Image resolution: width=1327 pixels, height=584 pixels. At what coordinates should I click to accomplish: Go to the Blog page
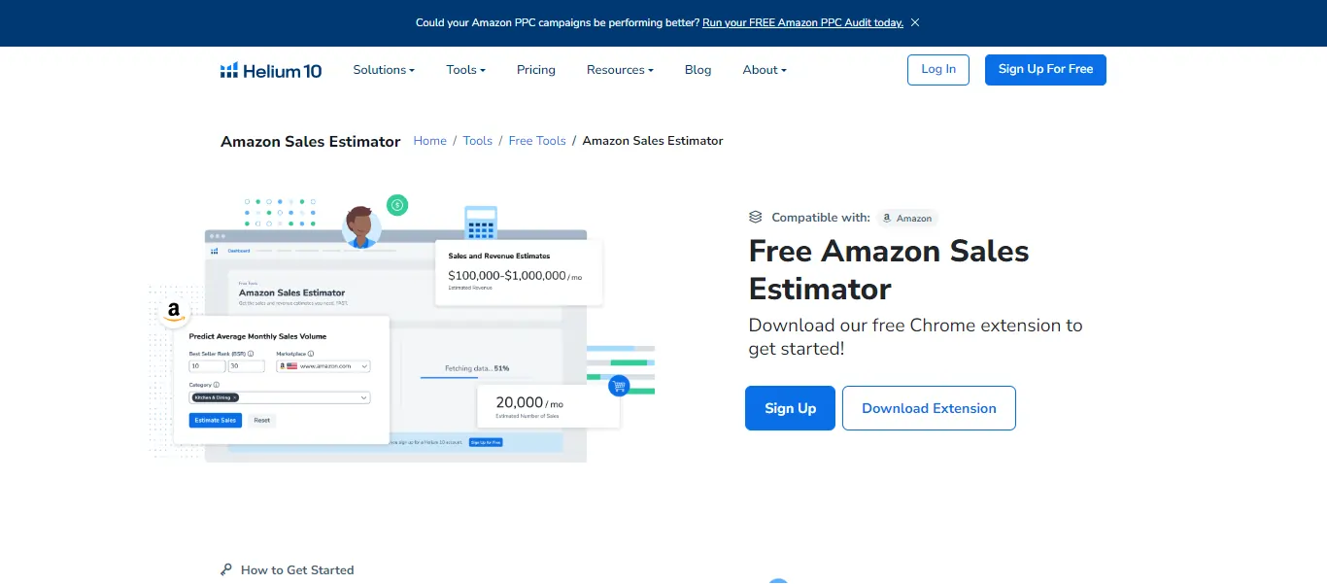698,70
